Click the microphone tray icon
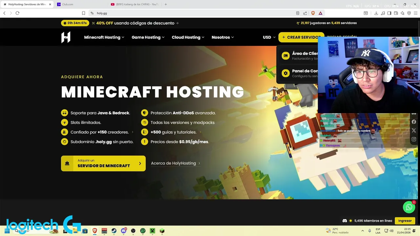Screen dimensions: 420x236 point(370,231)
